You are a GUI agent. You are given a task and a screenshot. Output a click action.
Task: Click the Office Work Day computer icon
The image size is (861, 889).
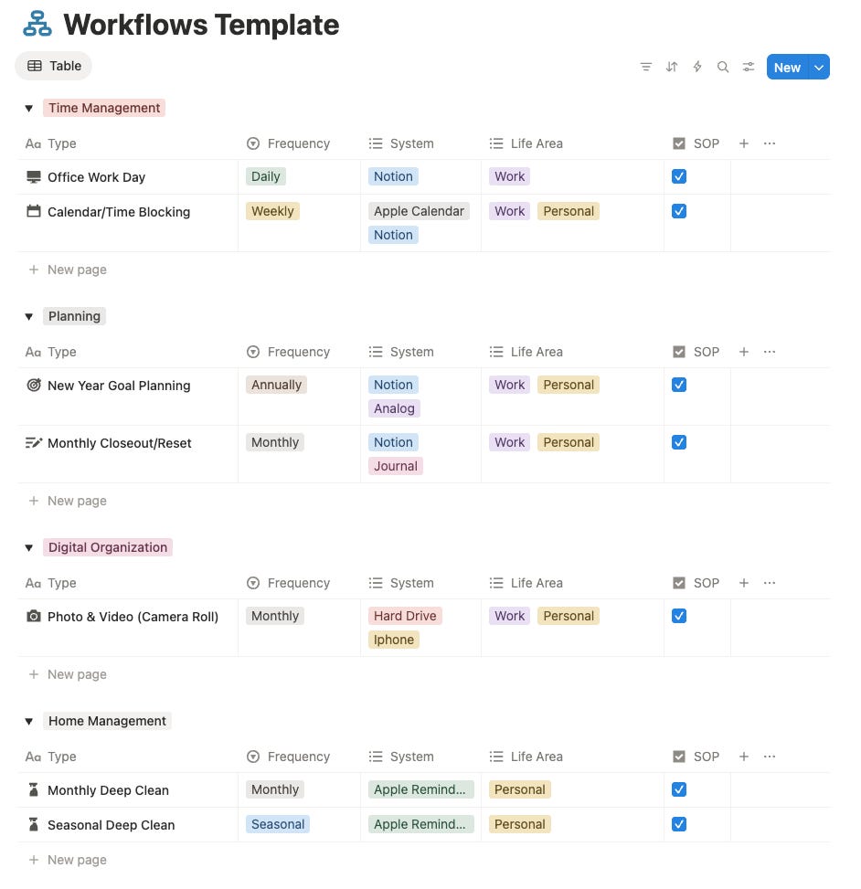tap(34, 177)
